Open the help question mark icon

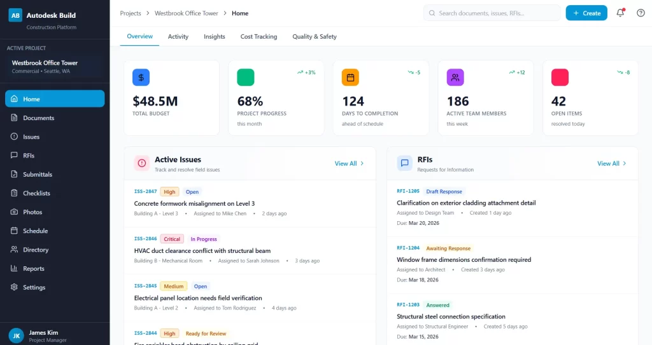(641, 13)
